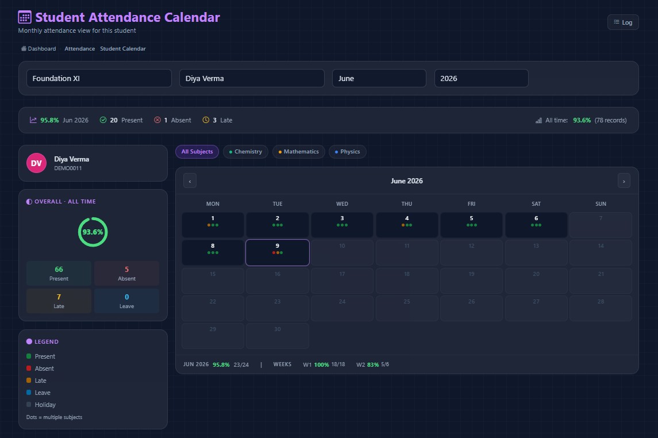Click the W2 83% week summary
Image resolution: width=658 pixels, height=438 pixels.
(x=372, y=364)
